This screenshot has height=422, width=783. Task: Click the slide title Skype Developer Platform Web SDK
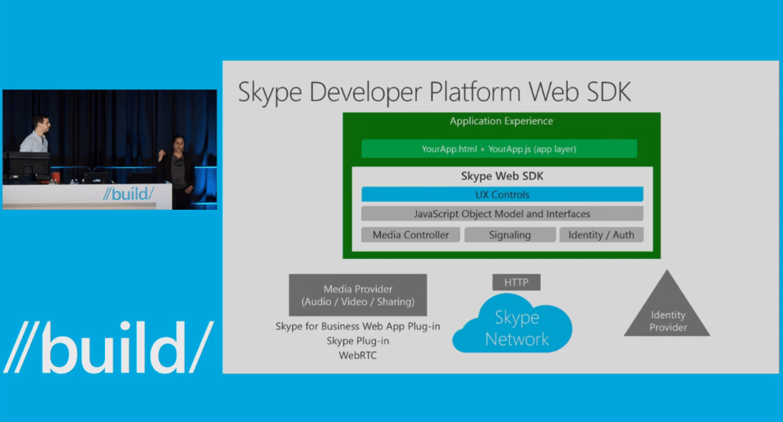pyautogui.click(x=434, y=93)
